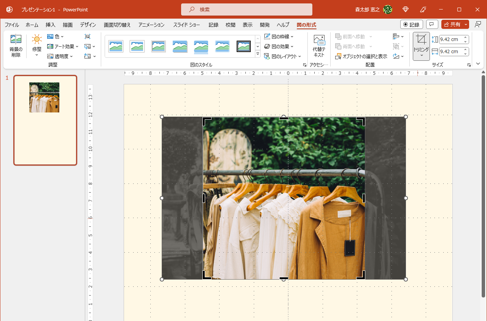This screenshot has width=487, height=321.
Task: Click the 記録 record button
Action: (x=411, y=24)
